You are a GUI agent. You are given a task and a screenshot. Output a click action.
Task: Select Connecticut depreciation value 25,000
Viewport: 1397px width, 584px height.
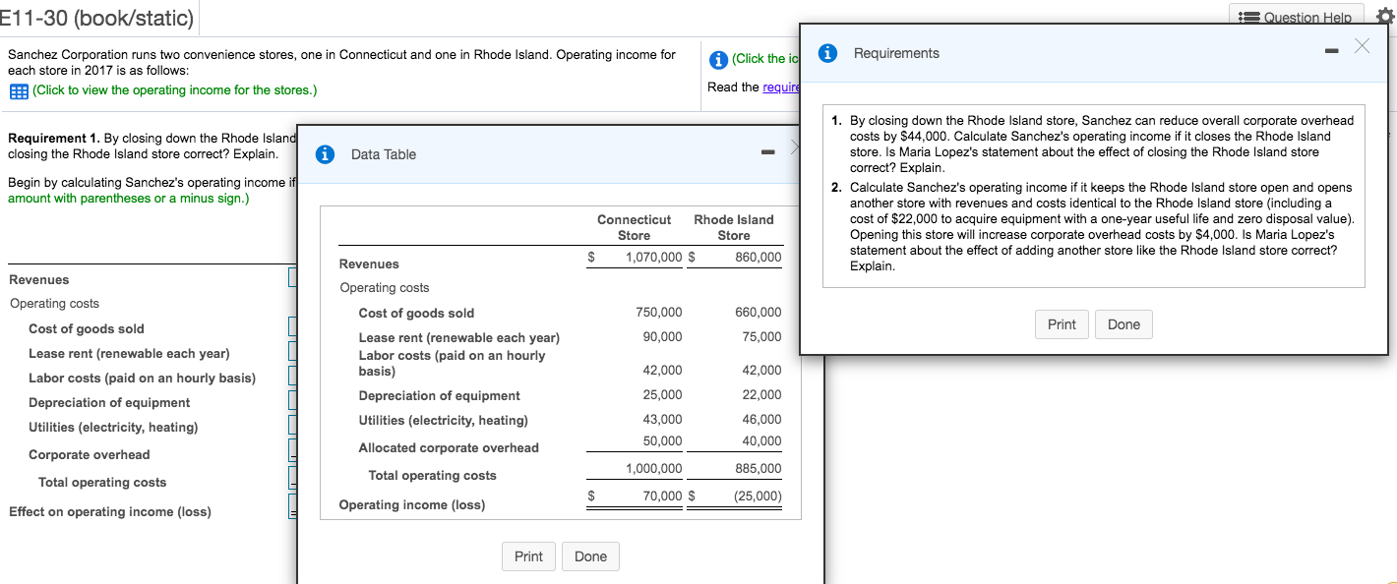click(x=663, y=395)
